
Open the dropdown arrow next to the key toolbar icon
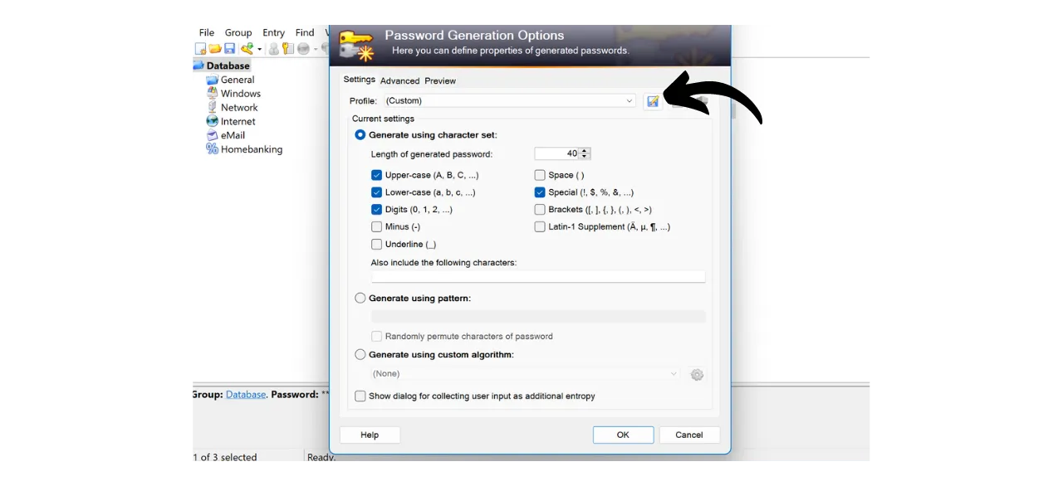[261, 48]
